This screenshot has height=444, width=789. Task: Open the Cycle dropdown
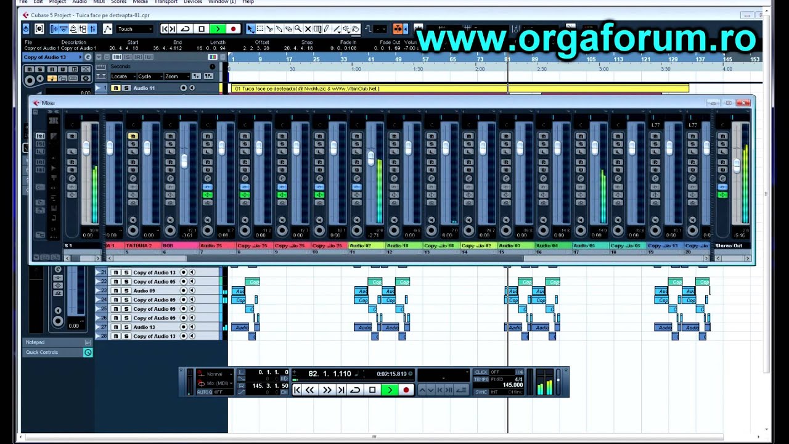point(149,76)
